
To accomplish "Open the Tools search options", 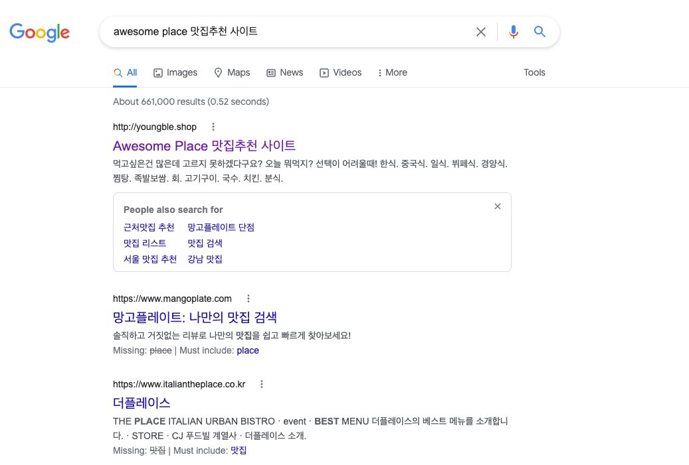I will coord(534,73).
